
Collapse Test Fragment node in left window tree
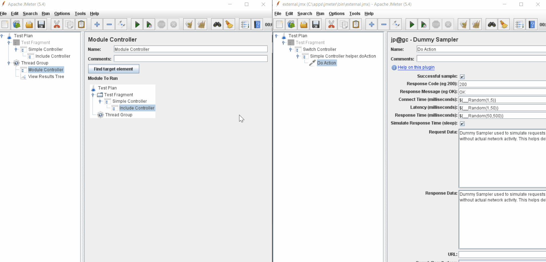[9, 43]
